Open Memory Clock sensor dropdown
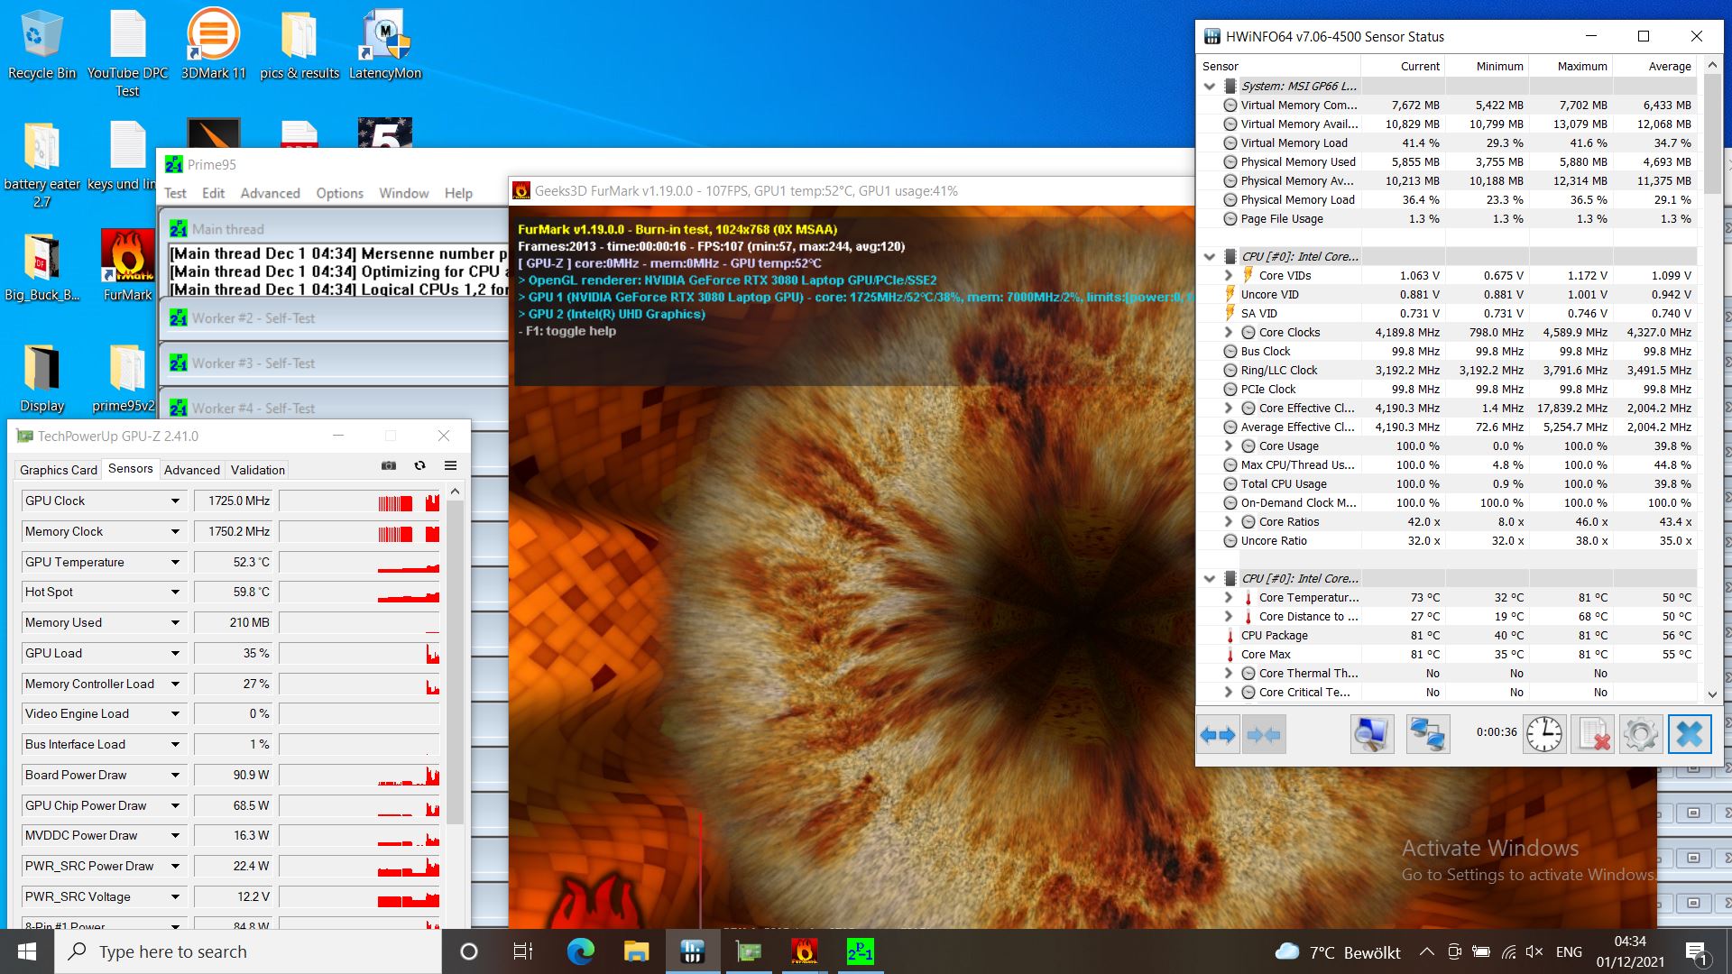Viewport: 1732px width, 974px height. (x=175, y=532)
